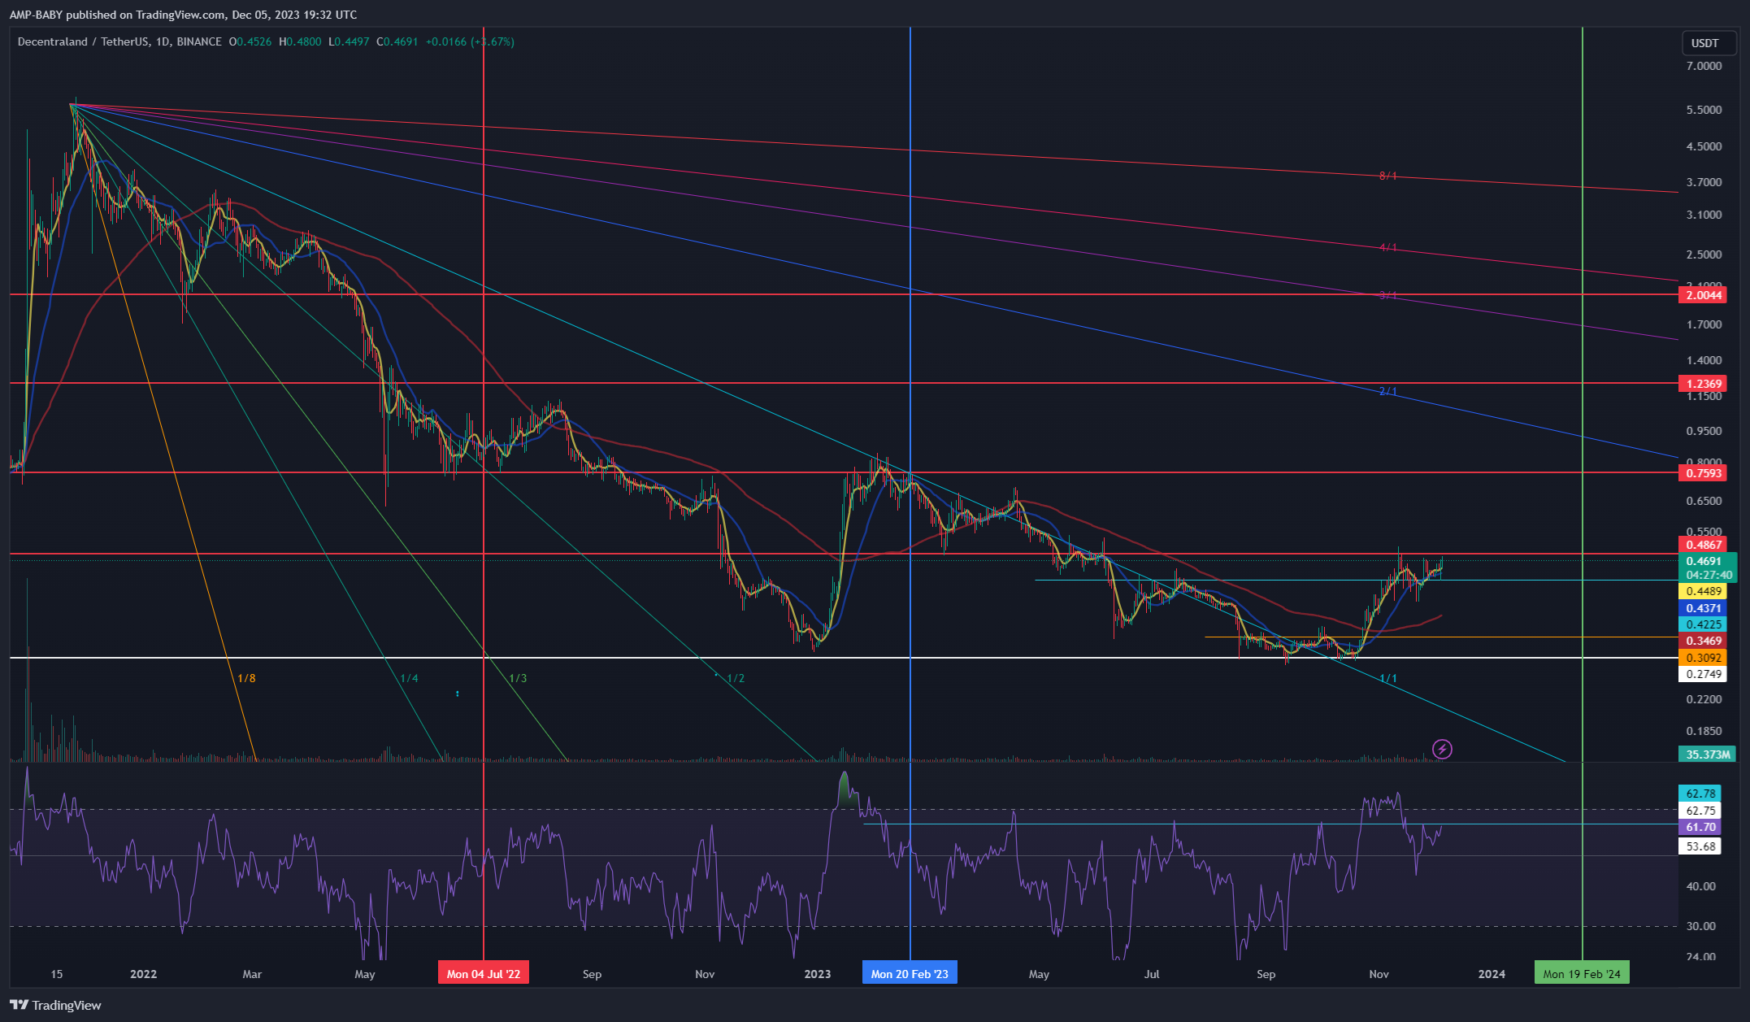Click the 2023 label on time axis
This screenshot has height=1022, width=1750.
coord(817,974)
